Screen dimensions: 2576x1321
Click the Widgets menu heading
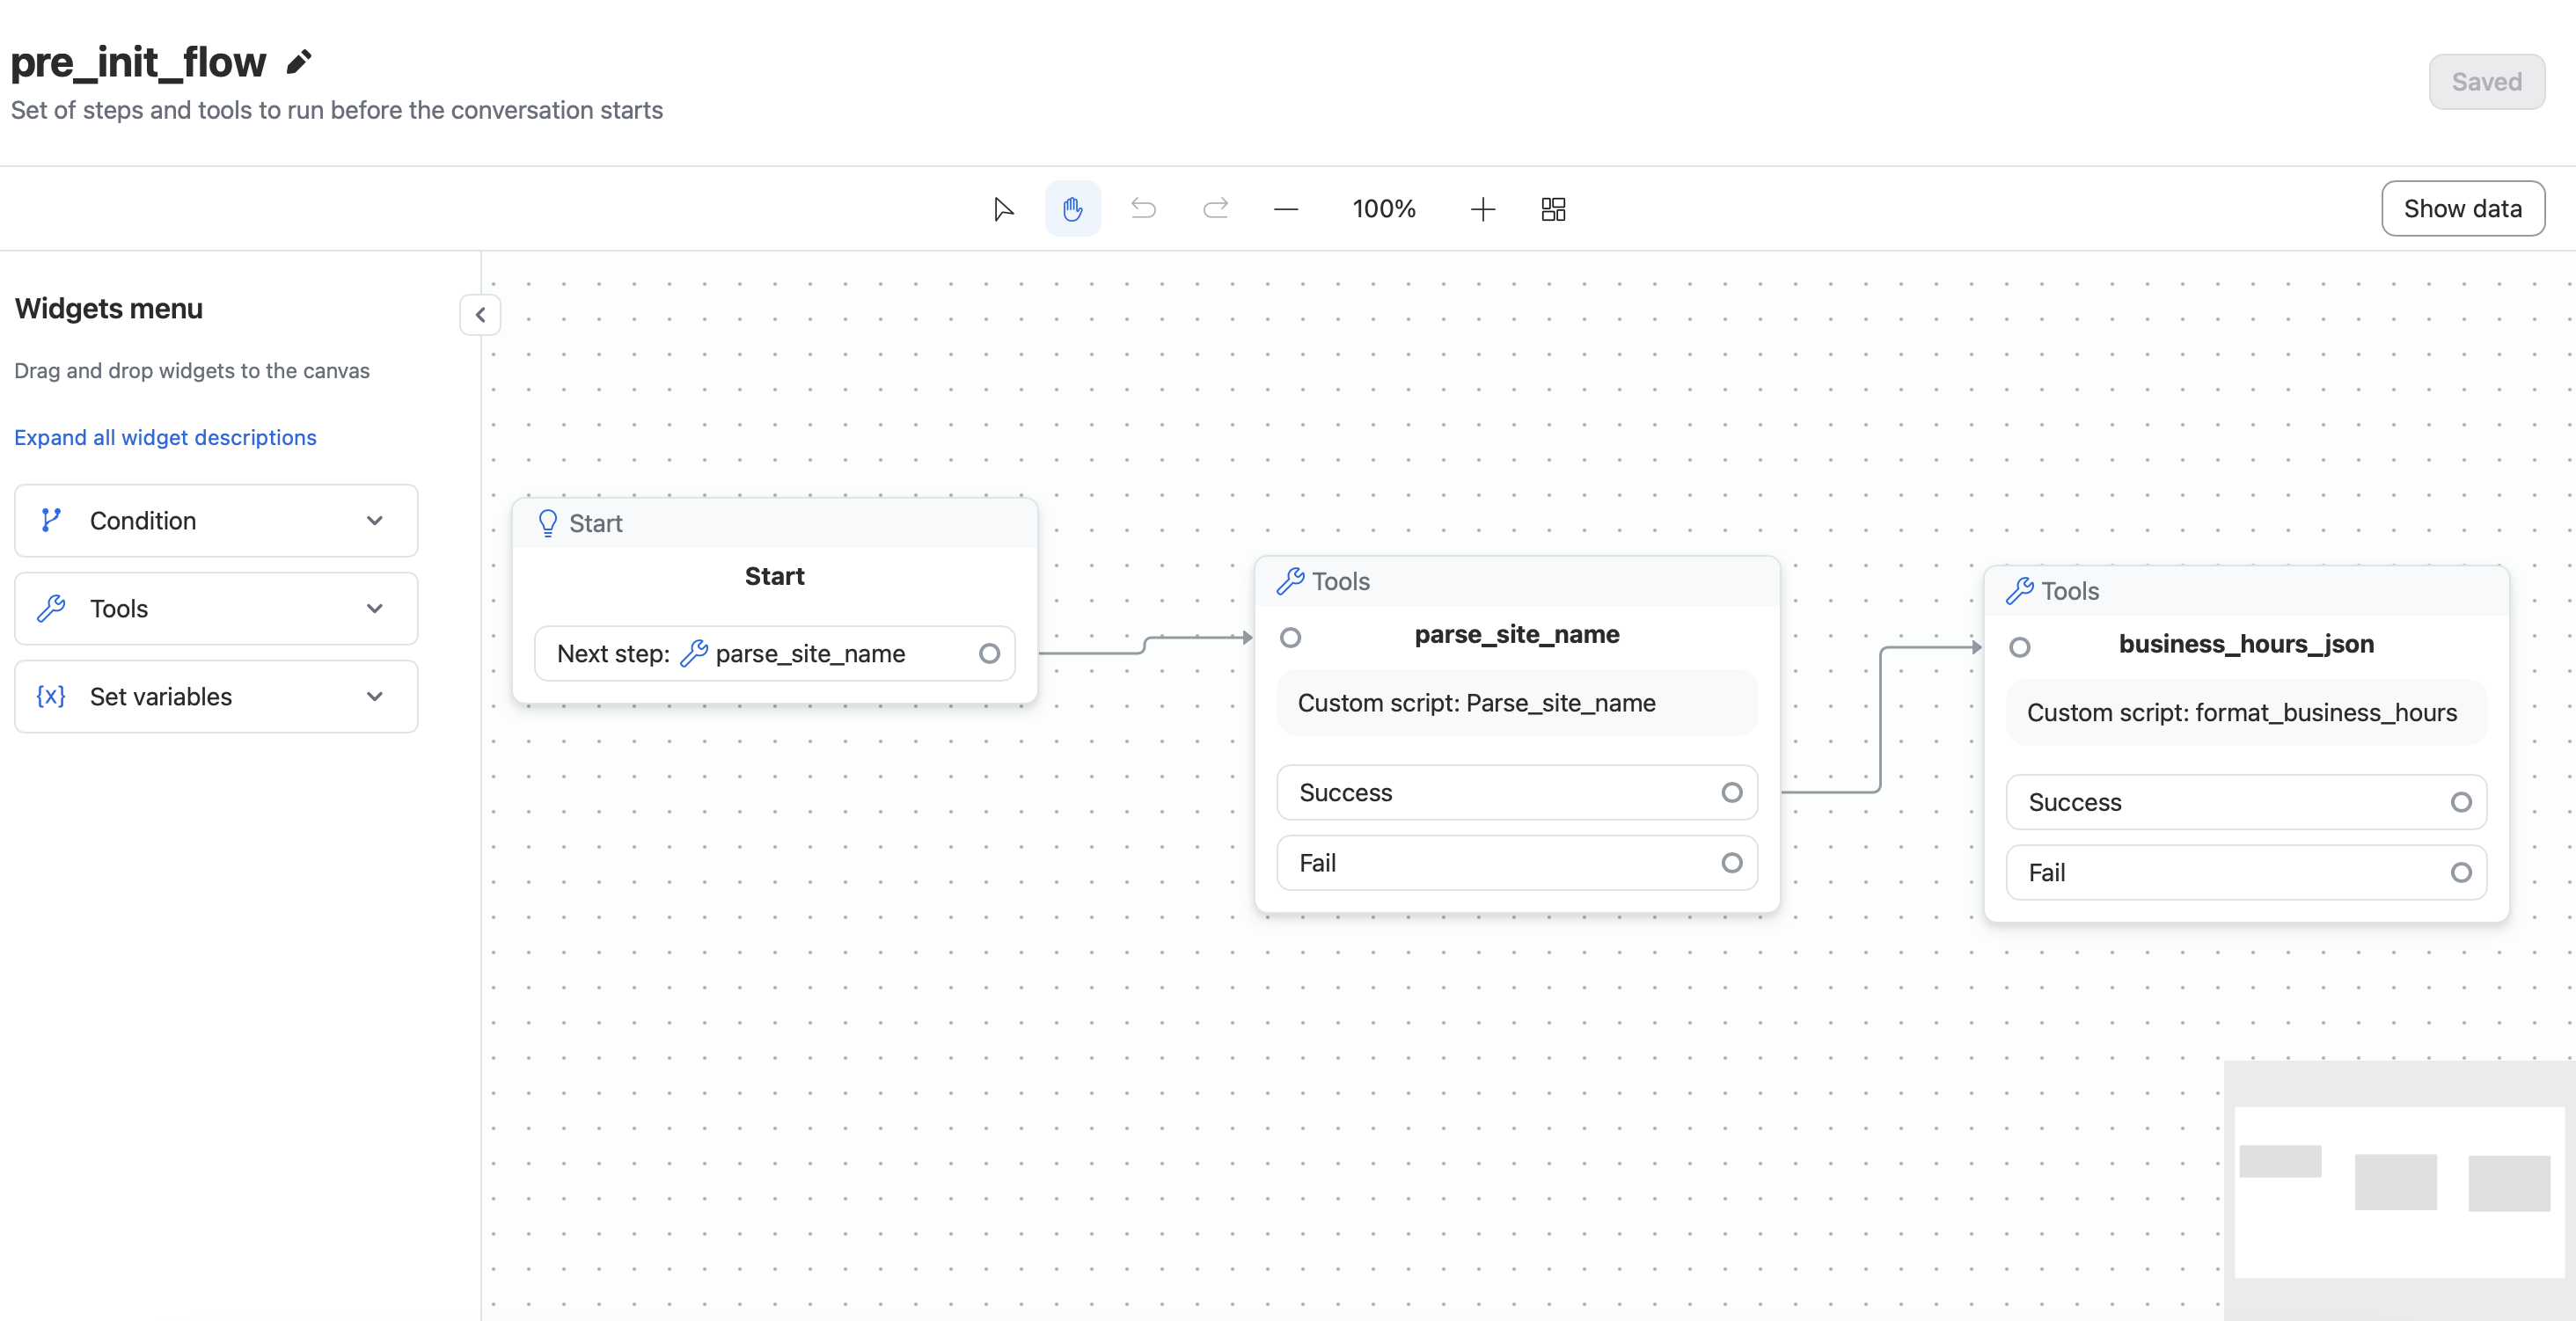[x=108, y=309]
